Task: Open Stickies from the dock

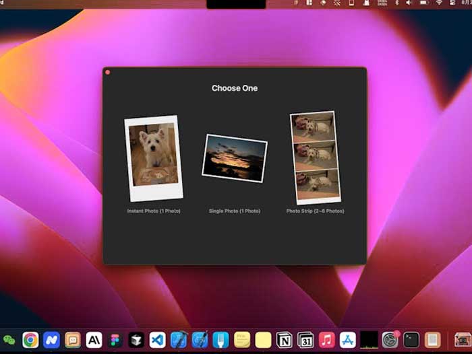Action: (x=242, y=340)
